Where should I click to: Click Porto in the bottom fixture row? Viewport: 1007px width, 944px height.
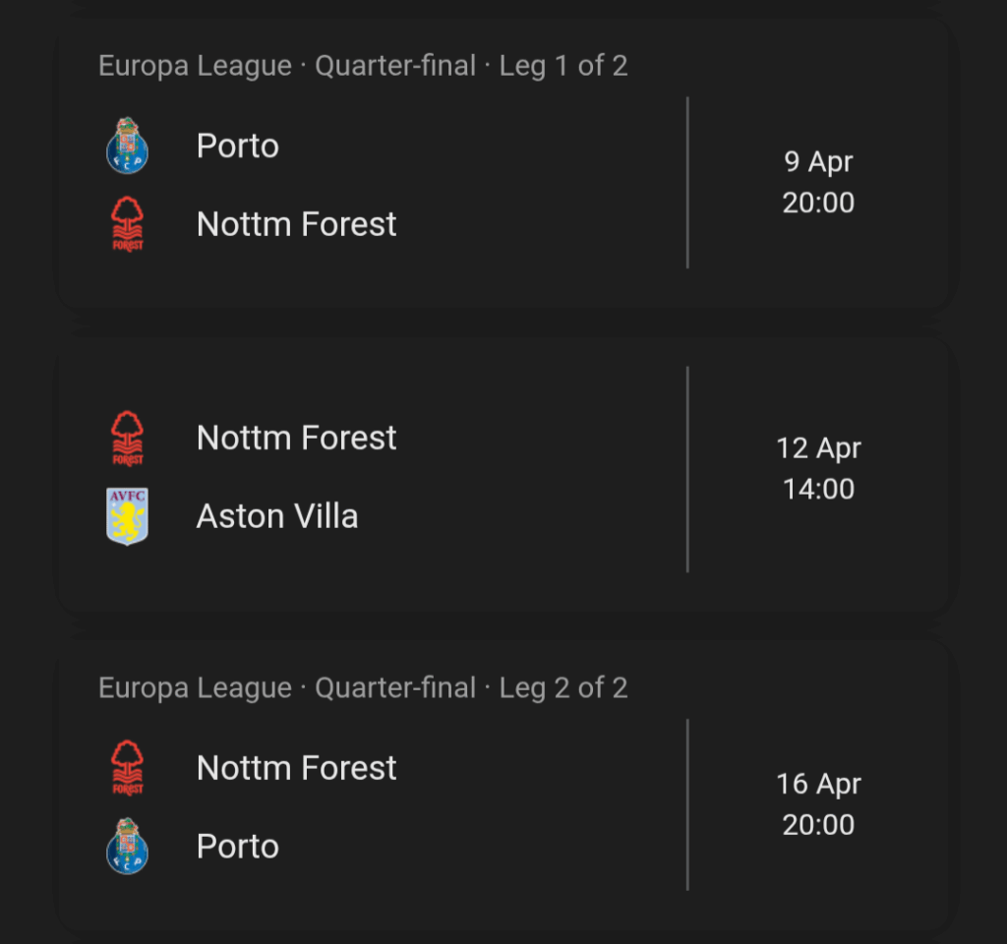pyautogui.click(x=237, y=845)
